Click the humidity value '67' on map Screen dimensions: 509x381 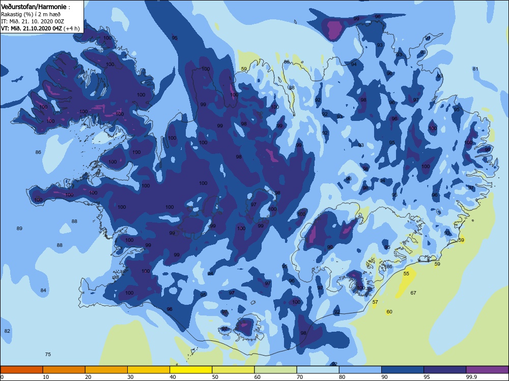pyautogui.click(x=413, y=293)
